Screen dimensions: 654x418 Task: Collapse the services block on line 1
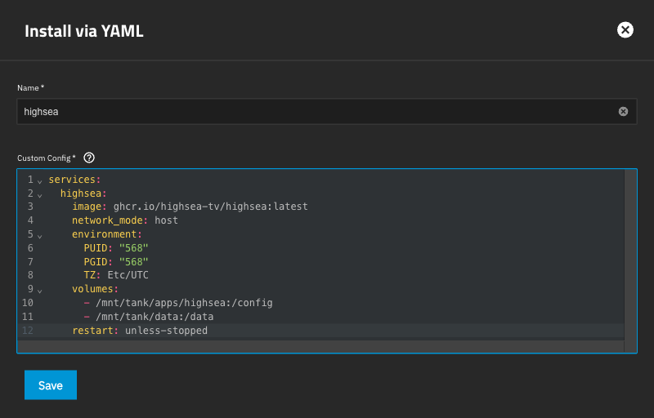point(39,181)
